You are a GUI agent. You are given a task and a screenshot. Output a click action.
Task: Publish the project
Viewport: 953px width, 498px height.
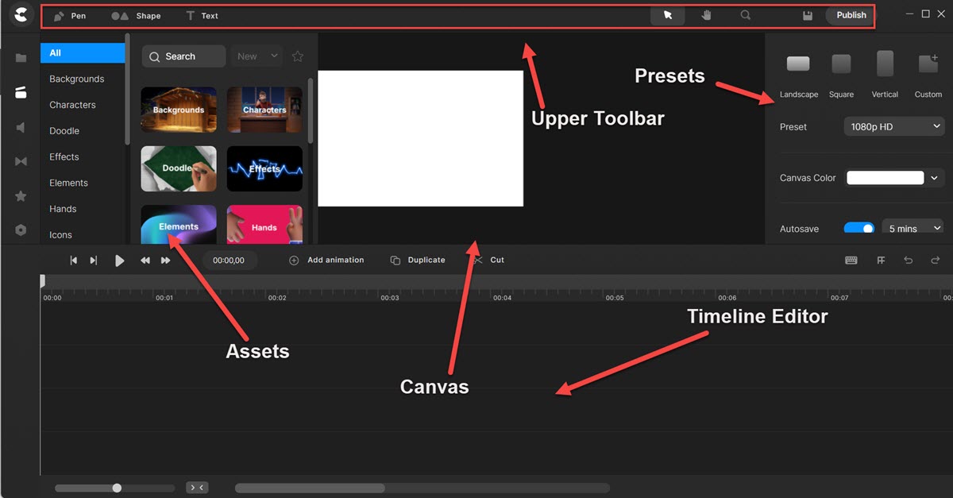(x=850, y=15)
